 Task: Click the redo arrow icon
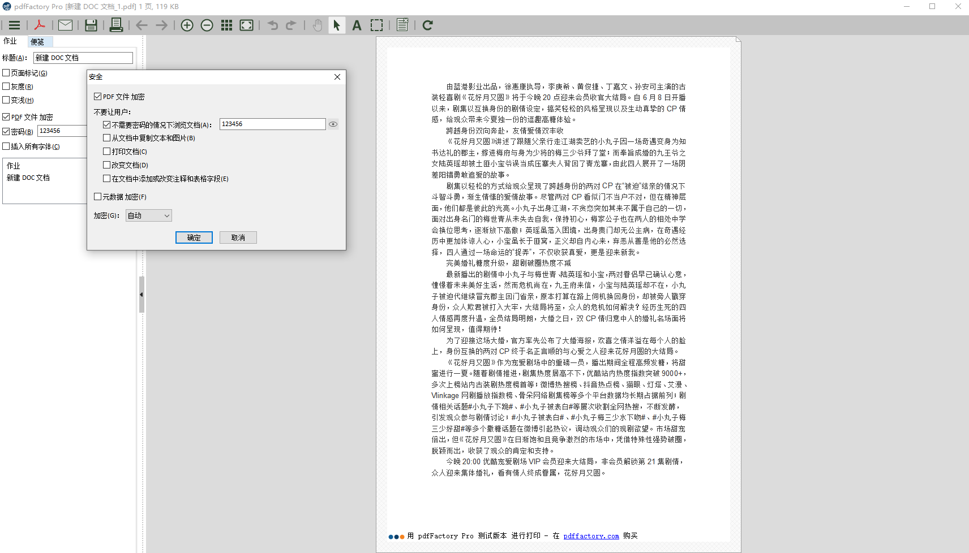point(291,25)
